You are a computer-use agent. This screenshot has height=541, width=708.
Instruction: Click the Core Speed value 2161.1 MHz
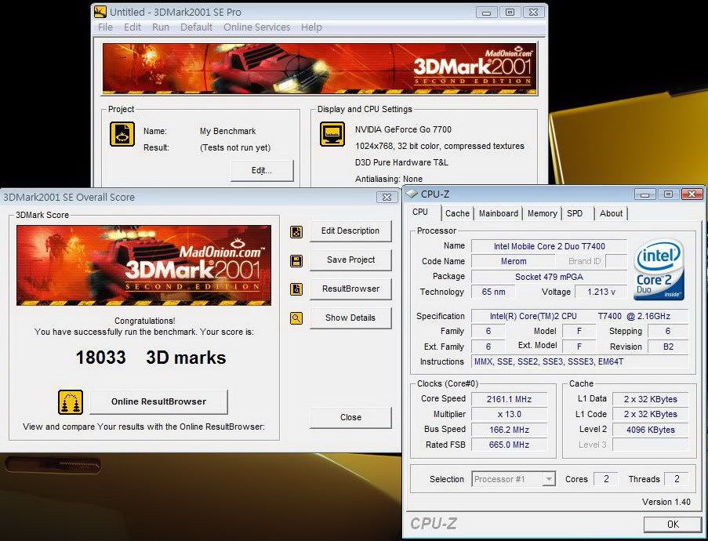tap(509, 399)
